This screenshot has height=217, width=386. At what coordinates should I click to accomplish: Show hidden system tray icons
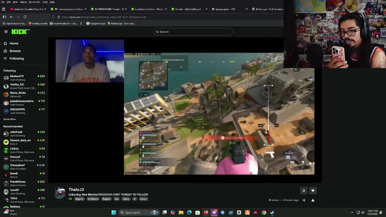tap(352, 212)
